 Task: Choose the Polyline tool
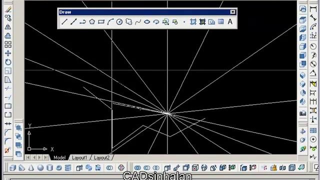coord(82,21)
